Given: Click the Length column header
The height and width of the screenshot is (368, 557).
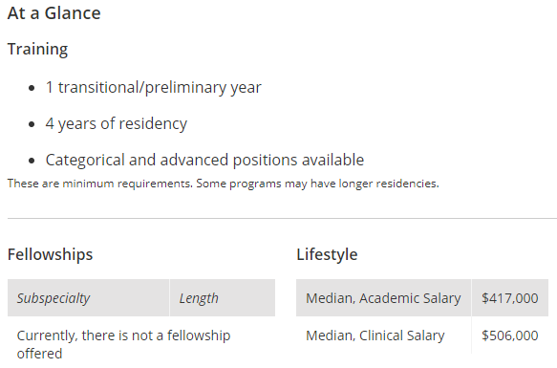Looking at the screenshot, I should coord(223,298).
